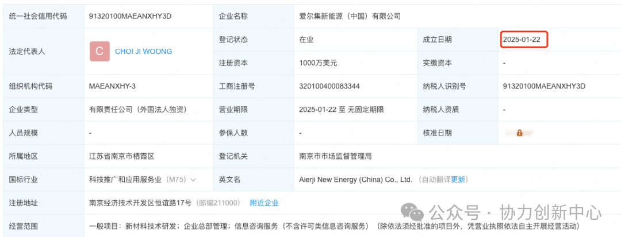Click the 实缴资本 label cell
The height and width of the screenshot is (237, 621).
pos(457,63)
